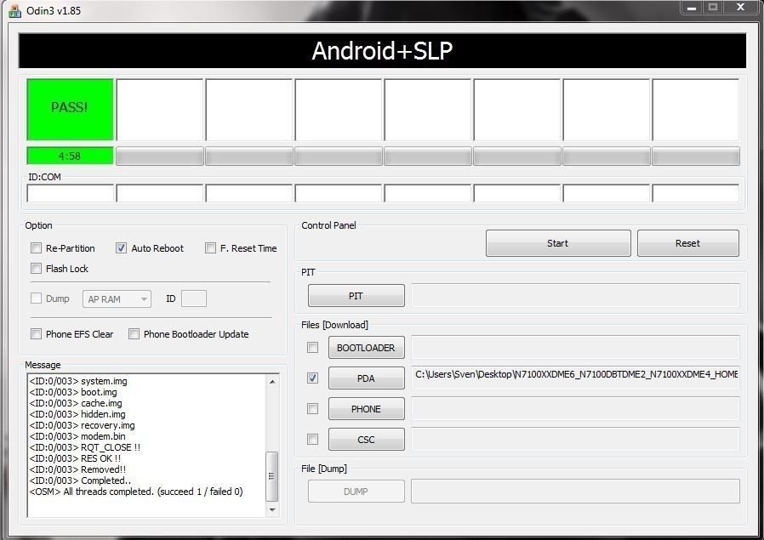Click the CSC file path field
764x540 pixels.
coord(575,439)
